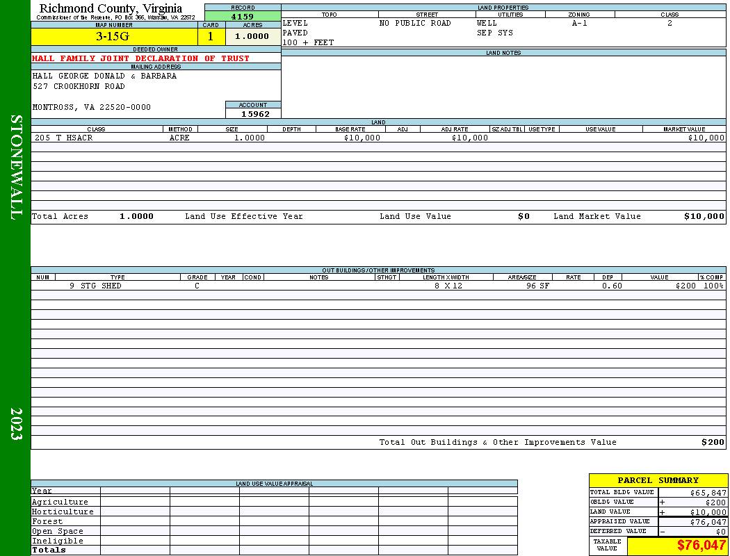Select map number 3-15G field
This screenshot has width=730, height=556.
[x=114, y=36]
